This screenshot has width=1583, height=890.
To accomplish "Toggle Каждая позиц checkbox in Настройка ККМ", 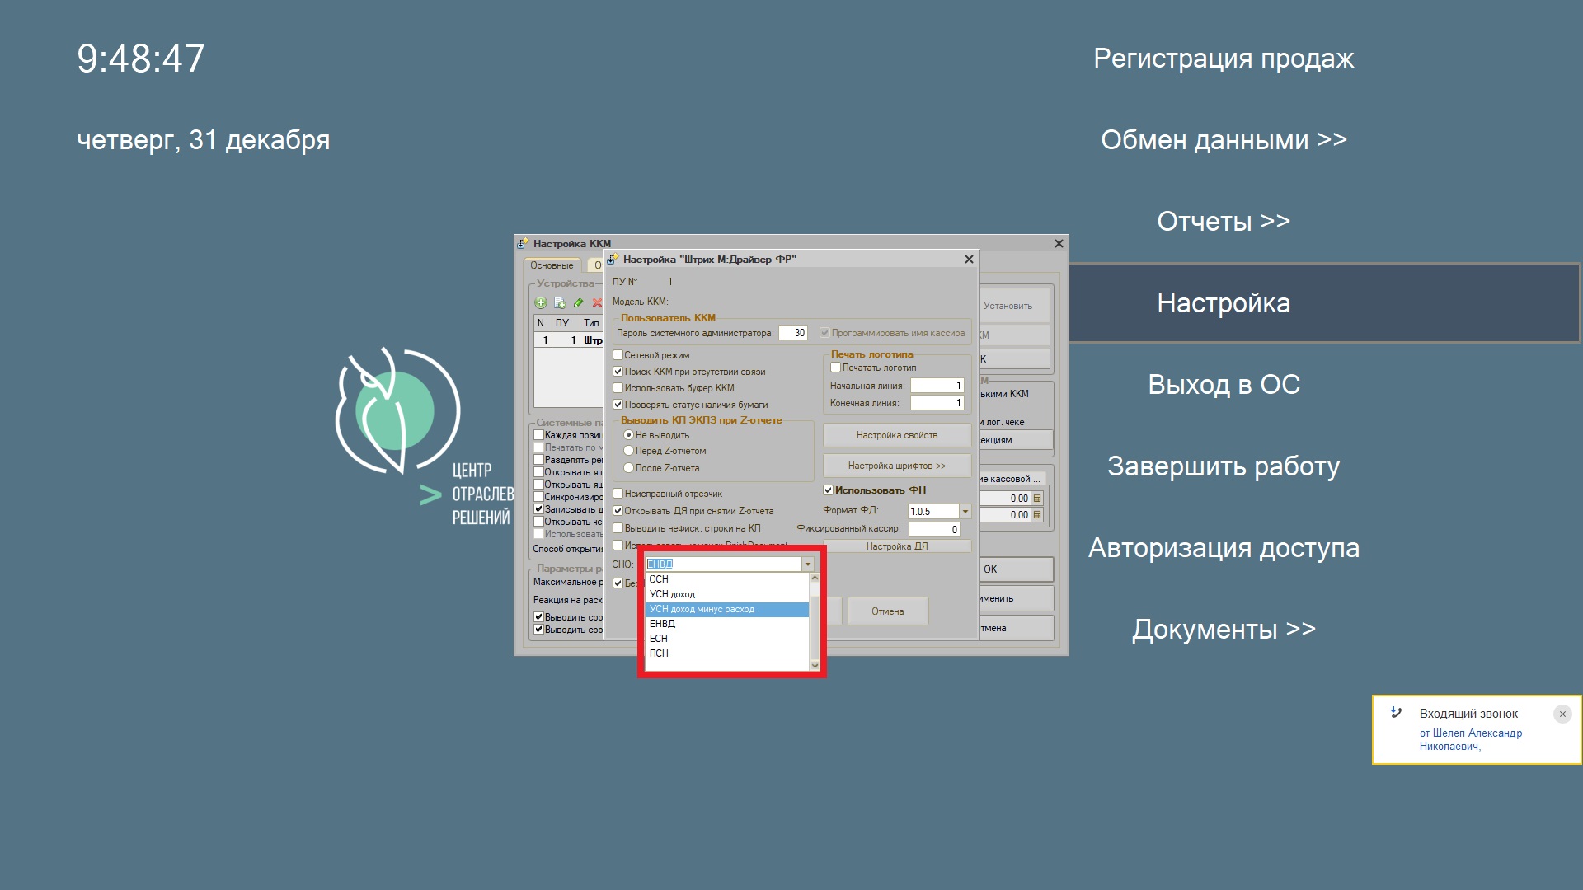I will (x=538, y=435).
